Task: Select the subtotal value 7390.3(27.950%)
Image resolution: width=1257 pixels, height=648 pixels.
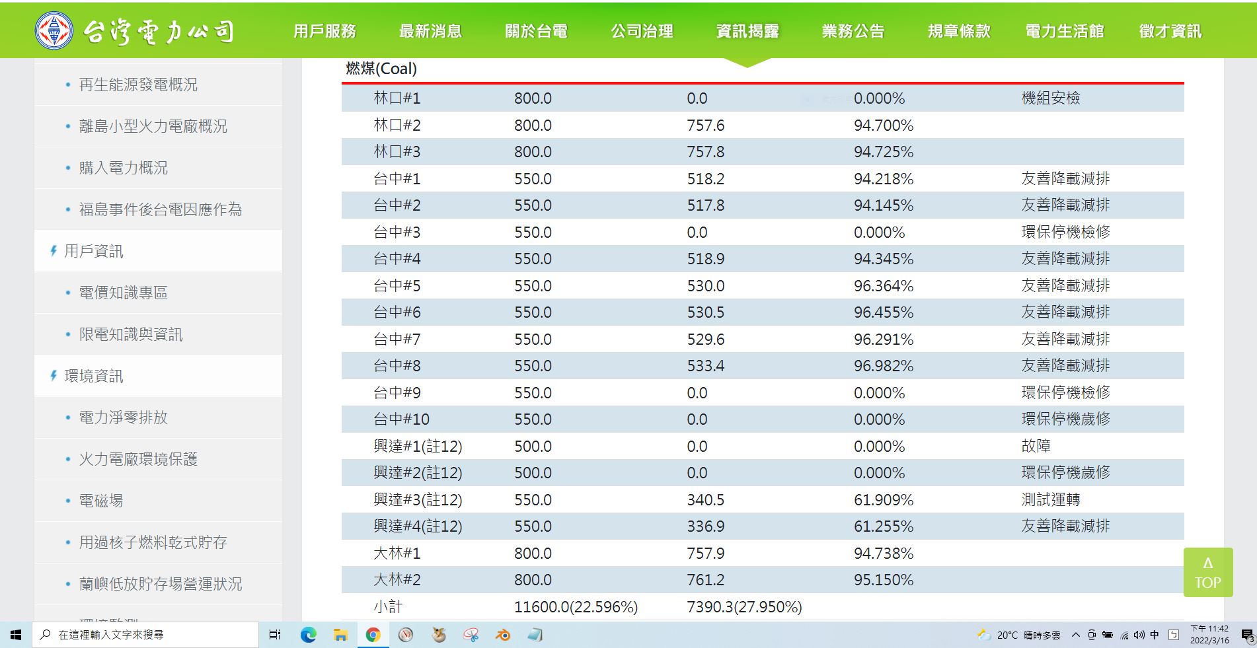Action: click(x=744, y=607)
